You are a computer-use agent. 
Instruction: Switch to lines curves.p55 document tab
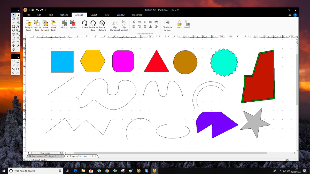click(x=45, y=156)
